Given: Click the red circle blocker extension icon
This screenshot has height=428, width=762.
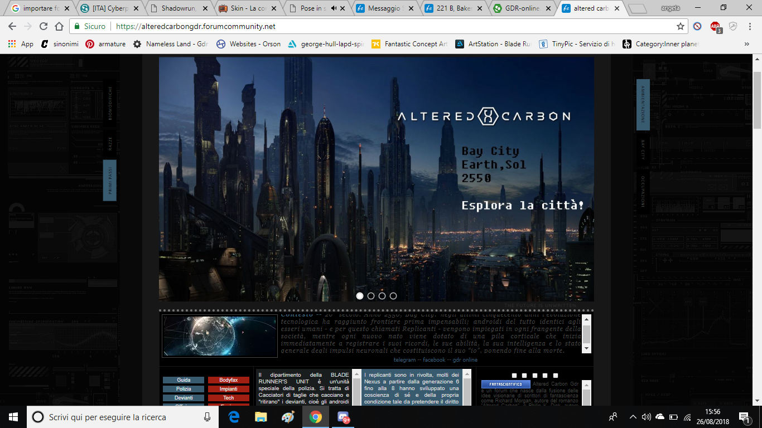Looking at the screenshot, I should (x=697, y=26).
